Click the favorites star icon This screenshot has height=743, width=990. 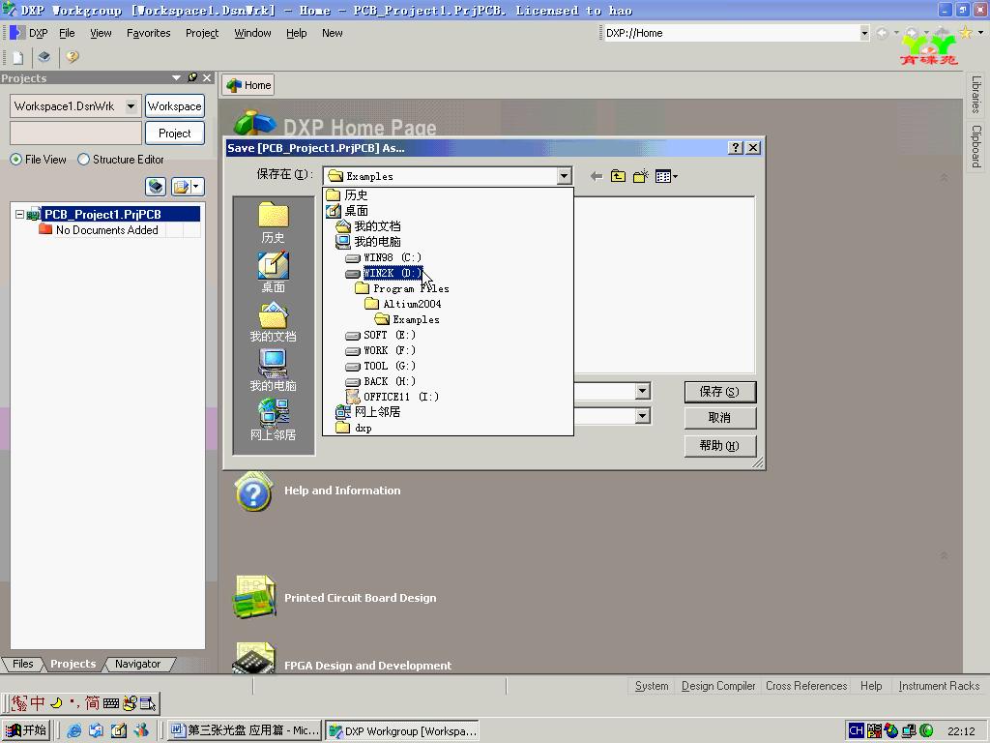pyautogui.click(x=966, y=33)
